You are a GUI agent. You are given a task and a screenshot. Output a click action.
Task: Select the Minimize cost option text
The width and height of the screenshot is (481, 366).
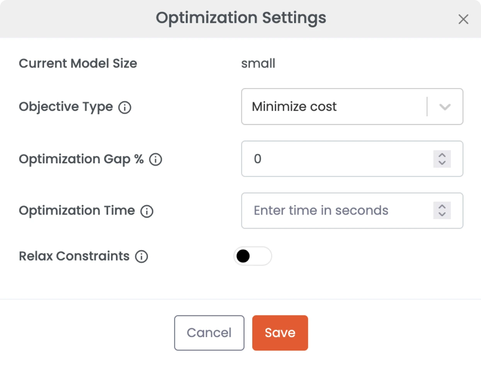pos(294,107)
